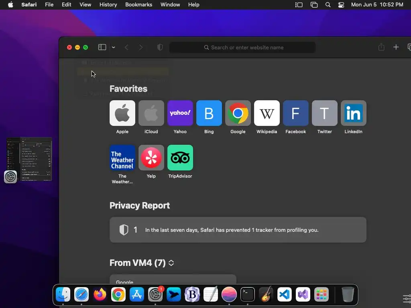Launch Safari from the Dock
Viewport: 411px width, 308px height.
pyautogui.click(x=81, y=294)
